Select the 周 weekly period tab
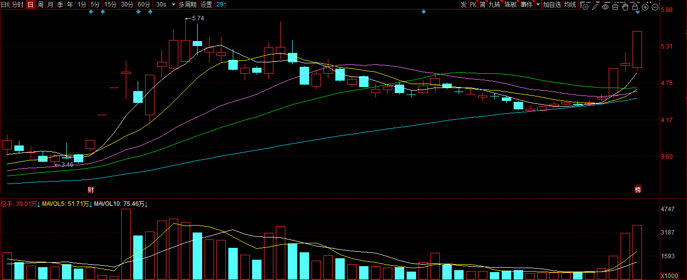Viewport: 687px width, 280px height. click(41, 4)
